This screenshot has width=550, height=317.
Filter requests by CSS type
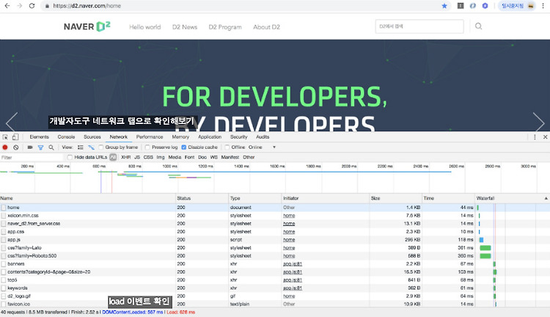click(148, 157)
